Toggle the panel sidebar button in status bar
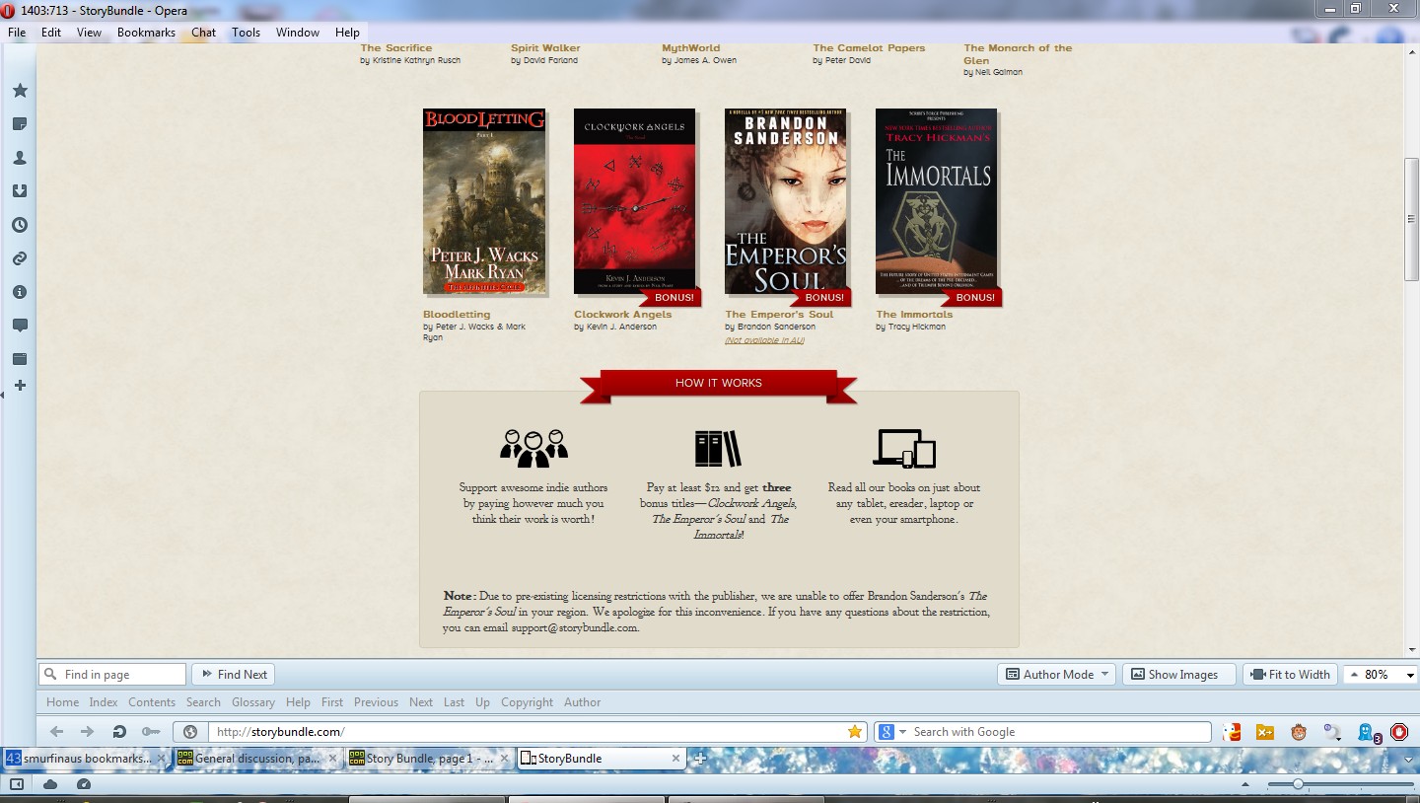This screenshot has height=803, width=1420. click(x=17, y=784)
